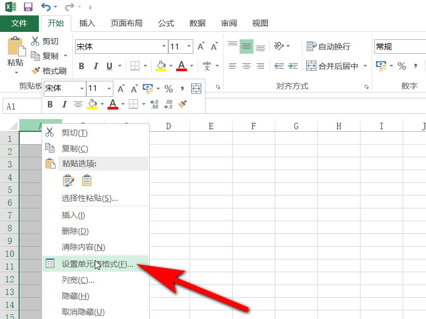Select the Cut (剪切) scissors icon
Image resolution: width=426 pixels, height=319 pixels.
click(x=36, y=41)
